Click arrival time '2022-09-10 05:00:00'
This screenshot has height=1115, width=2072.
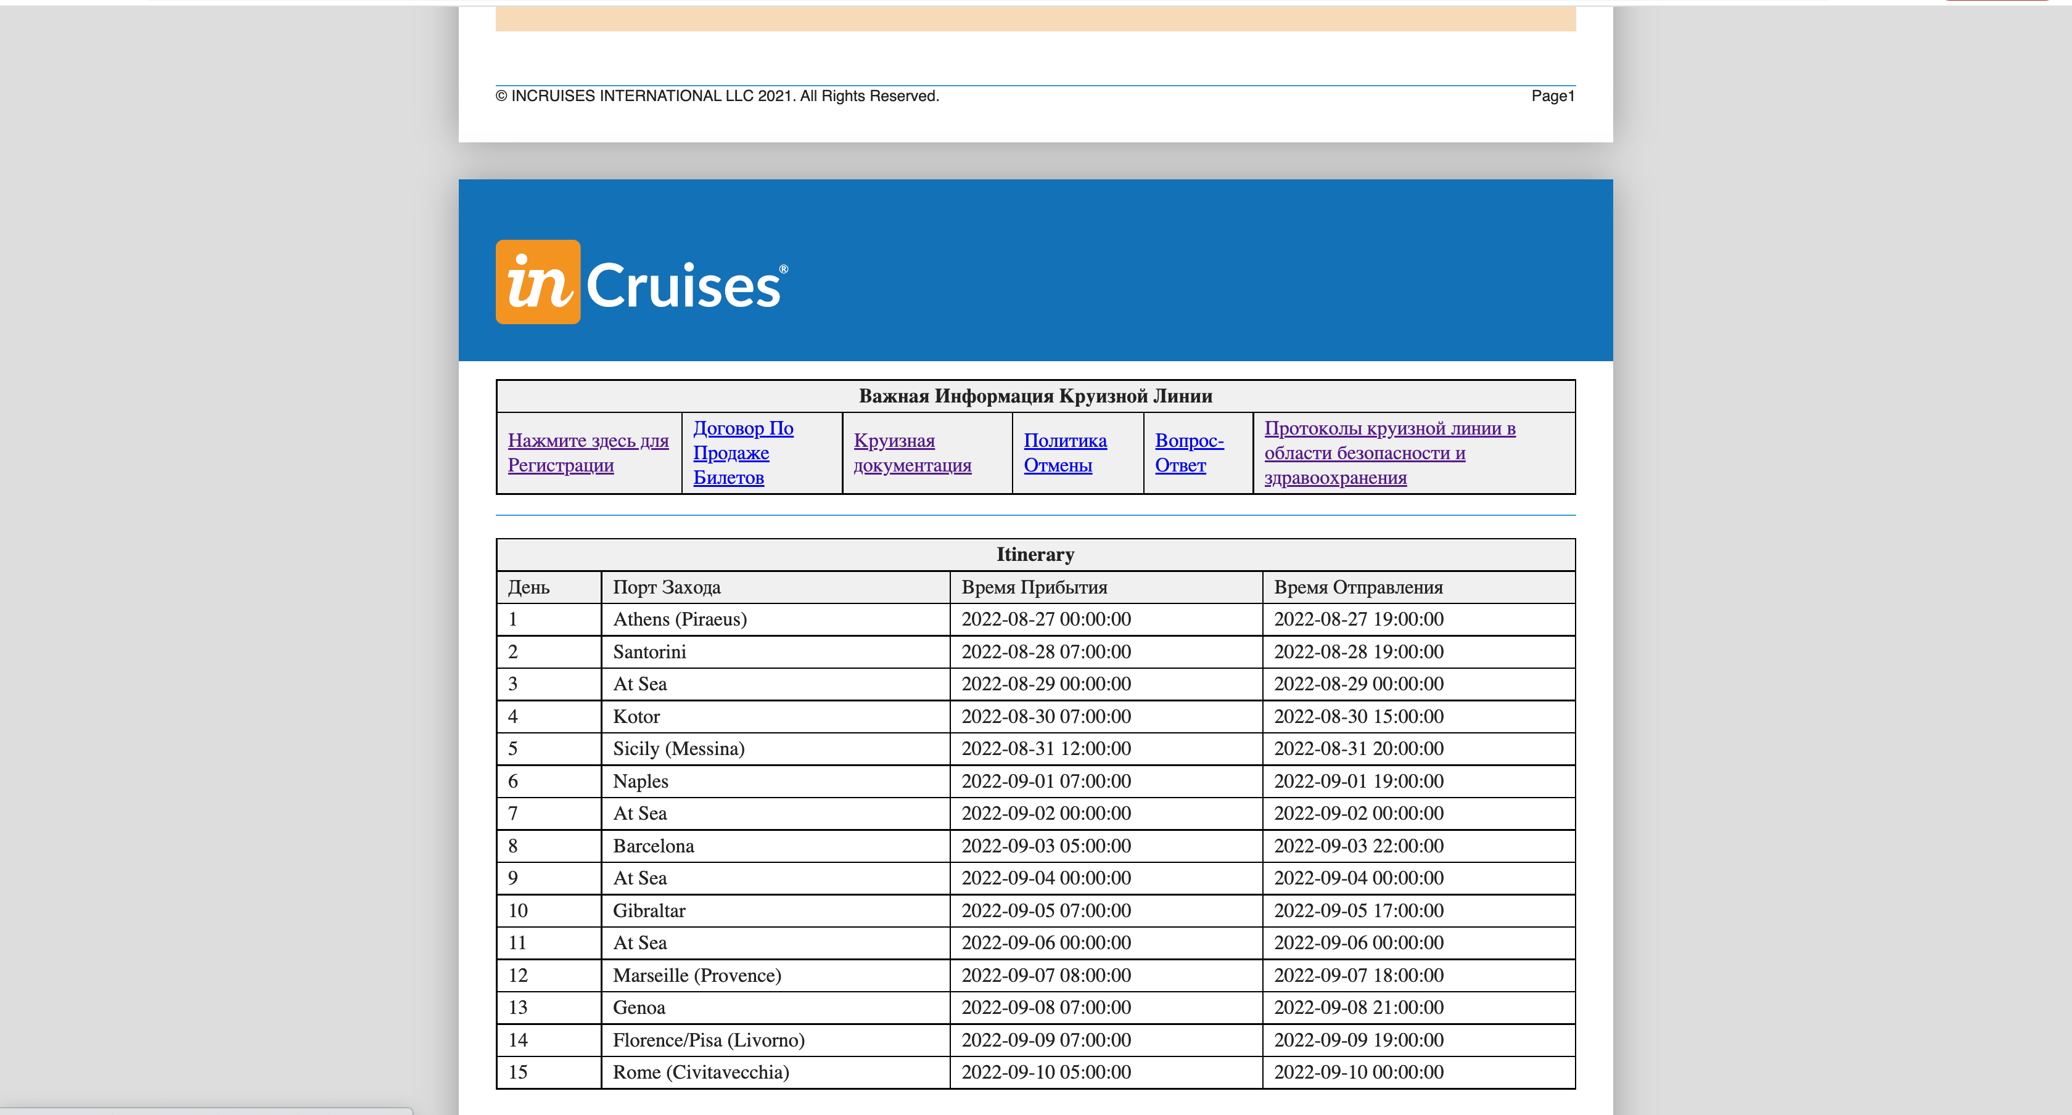point(1046,1072)
